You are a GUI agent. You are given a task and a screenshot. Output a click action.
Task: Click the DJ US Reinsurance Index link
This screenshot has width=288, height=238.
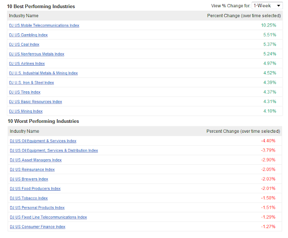32,170
